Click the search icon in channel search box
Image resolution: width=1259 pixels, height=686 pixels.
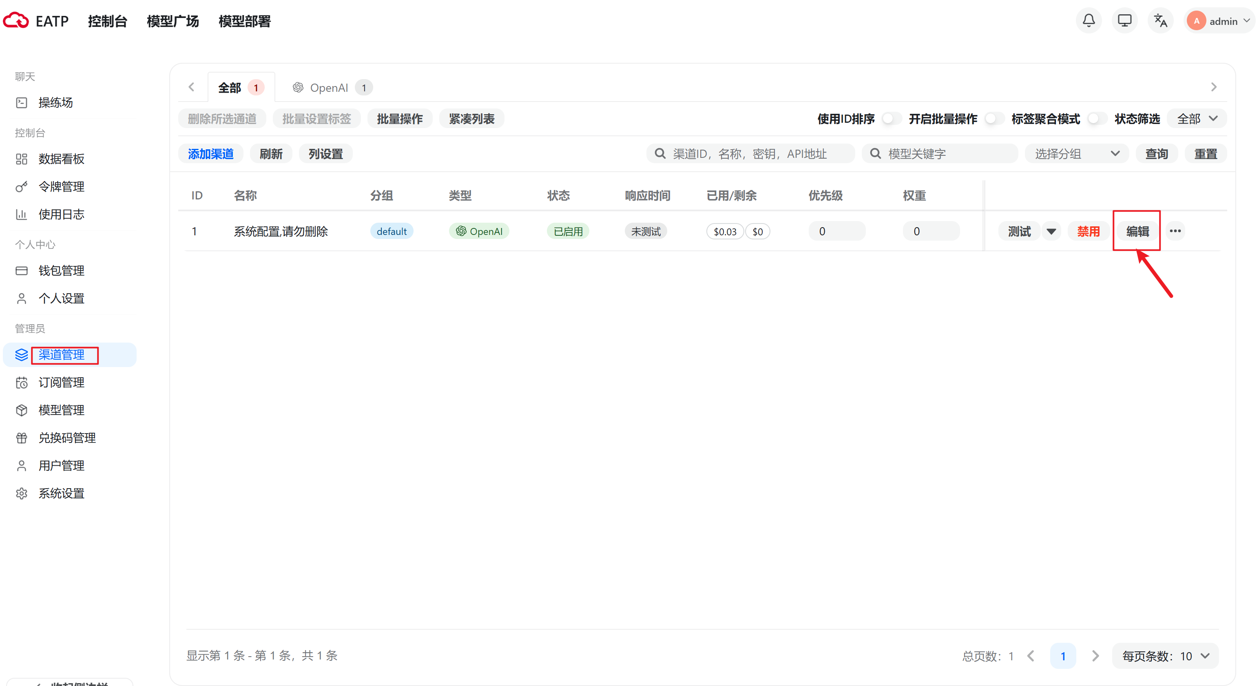[x=660, y=154]
